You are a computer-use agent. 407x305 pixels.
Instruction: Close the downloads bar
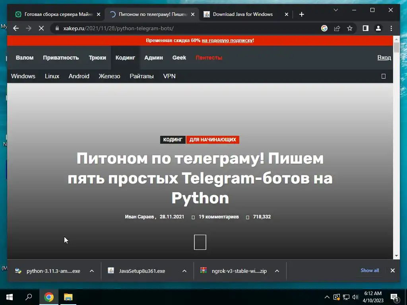point(392,270)
